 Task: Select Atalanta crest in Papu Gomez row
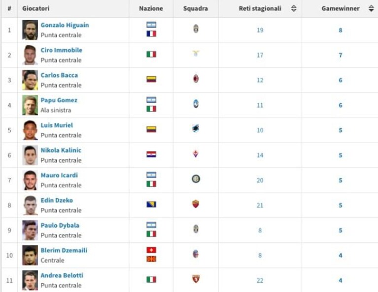point(196,104)
